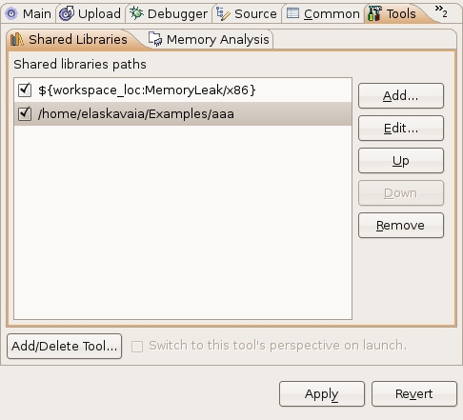463x420 pixels.
Task: Click the Main tab icon
Action: (x=11, y=13)
